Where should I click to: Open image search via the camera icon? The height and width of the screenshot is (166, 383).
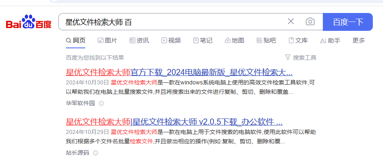310,22
